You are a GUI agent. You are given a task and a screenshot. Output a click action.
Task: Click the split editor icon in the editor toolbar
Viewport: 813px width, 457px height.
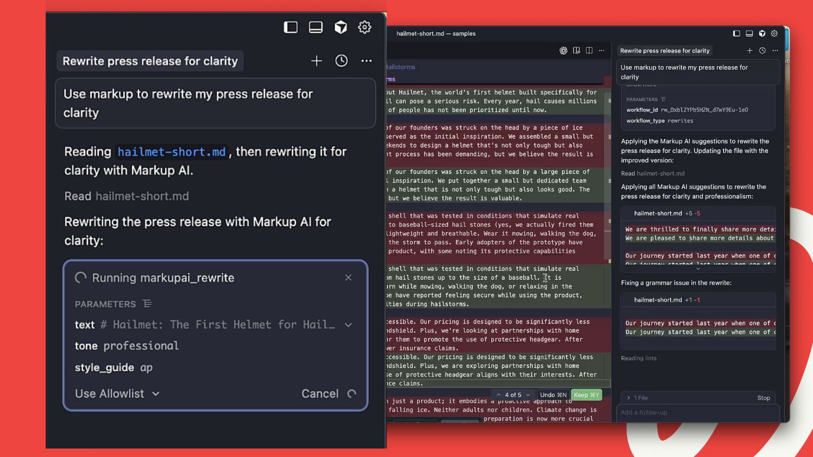tap(589, 50)
